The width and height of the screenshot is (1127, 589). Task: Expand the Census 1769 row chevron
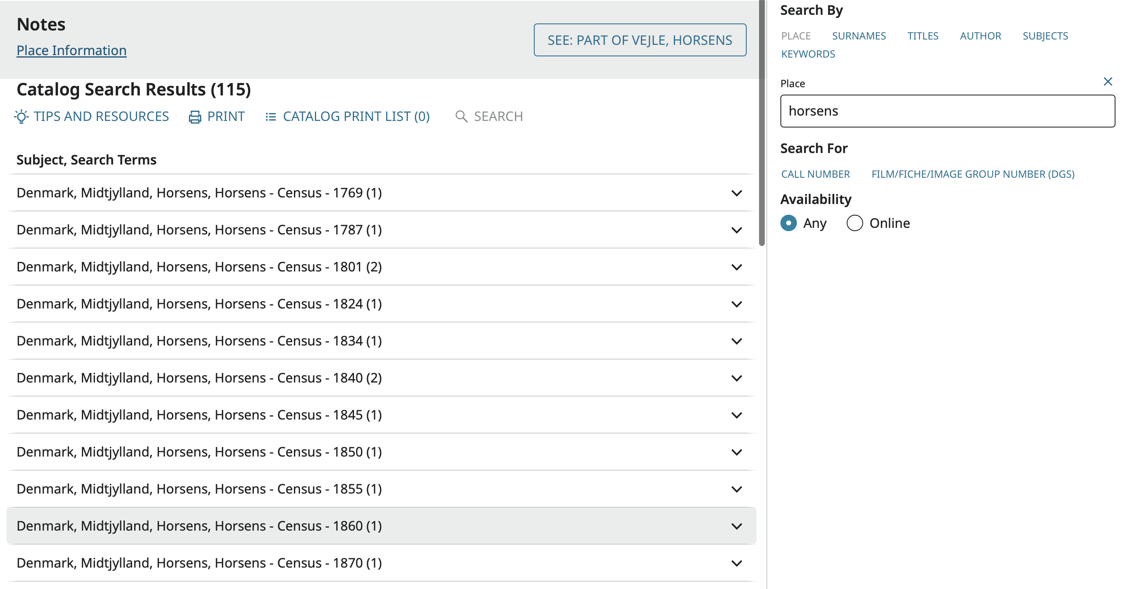[736, 193]
